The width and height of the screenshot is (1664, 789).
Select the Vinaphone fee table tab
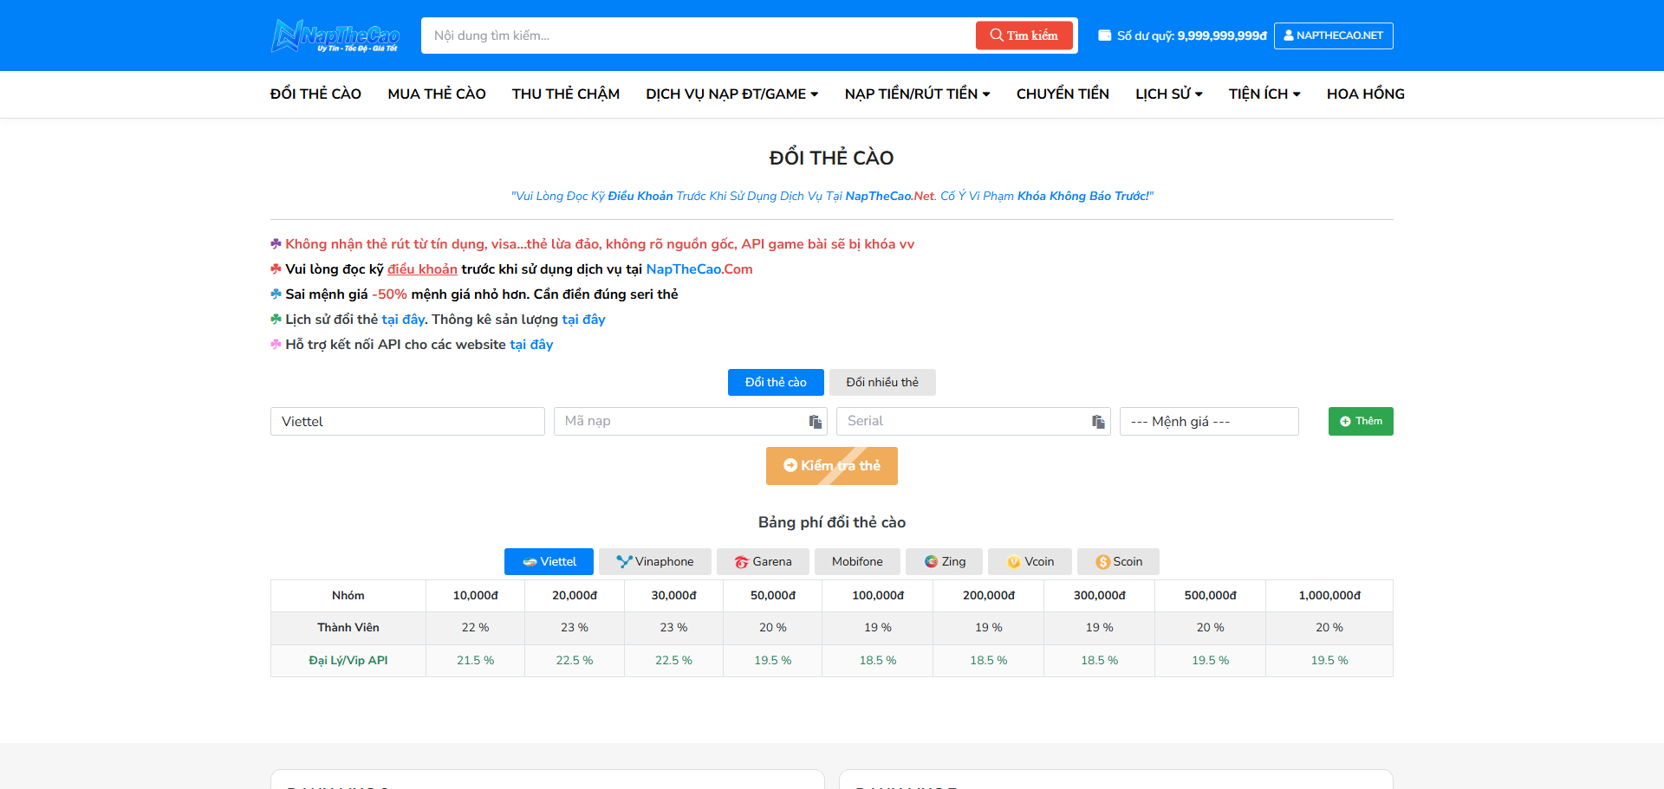[x=655, y=561]
